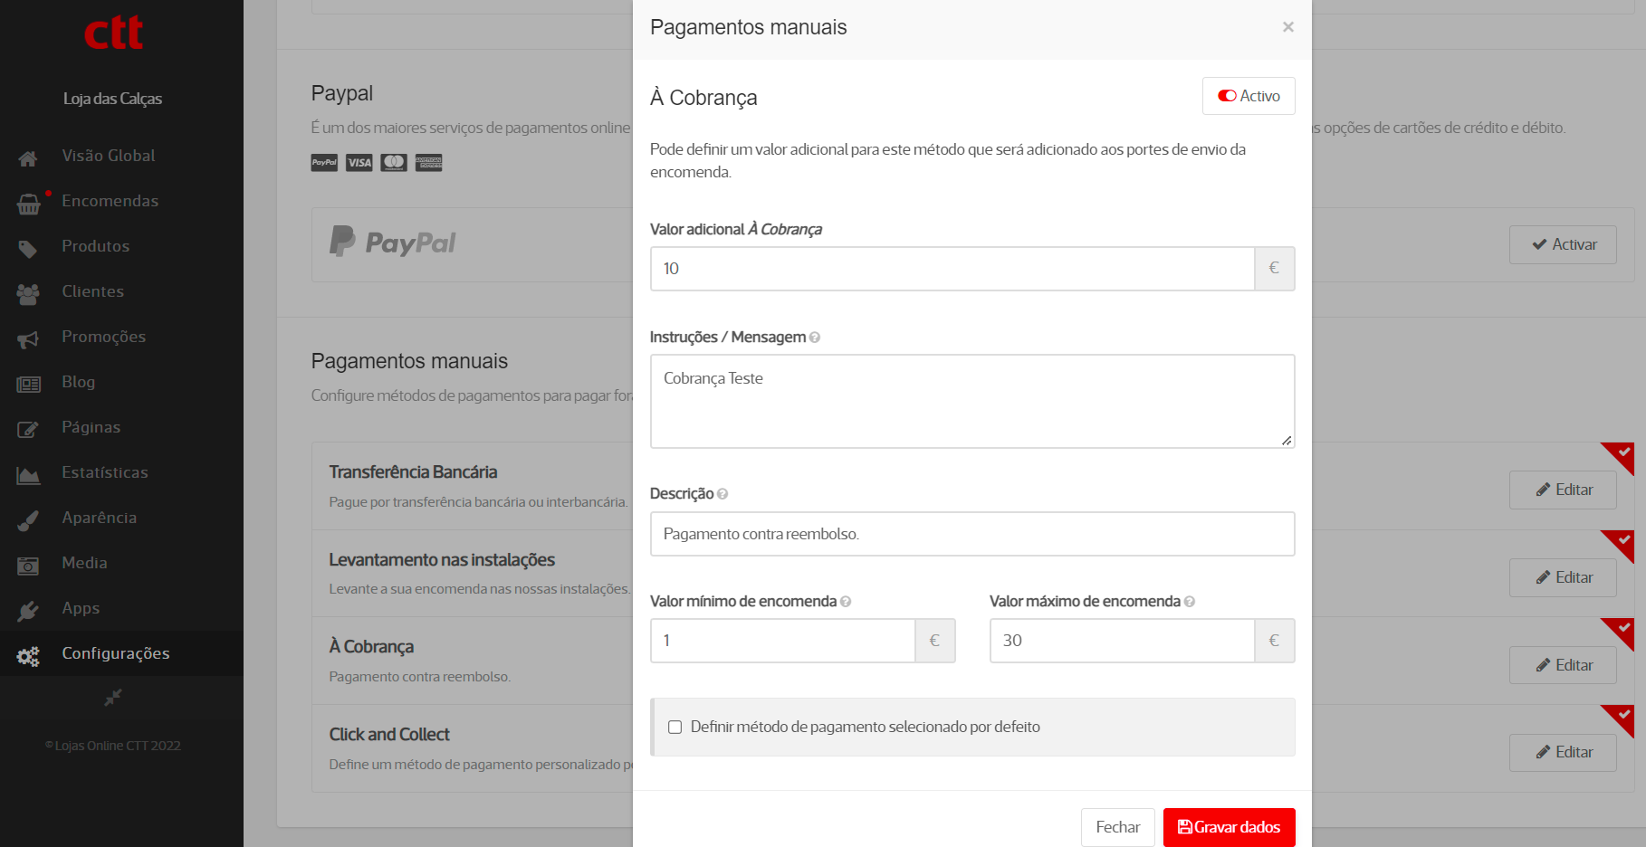1646x847 pixels.
Task: Go to the Blog menu item
Action: tap(78, 382)
